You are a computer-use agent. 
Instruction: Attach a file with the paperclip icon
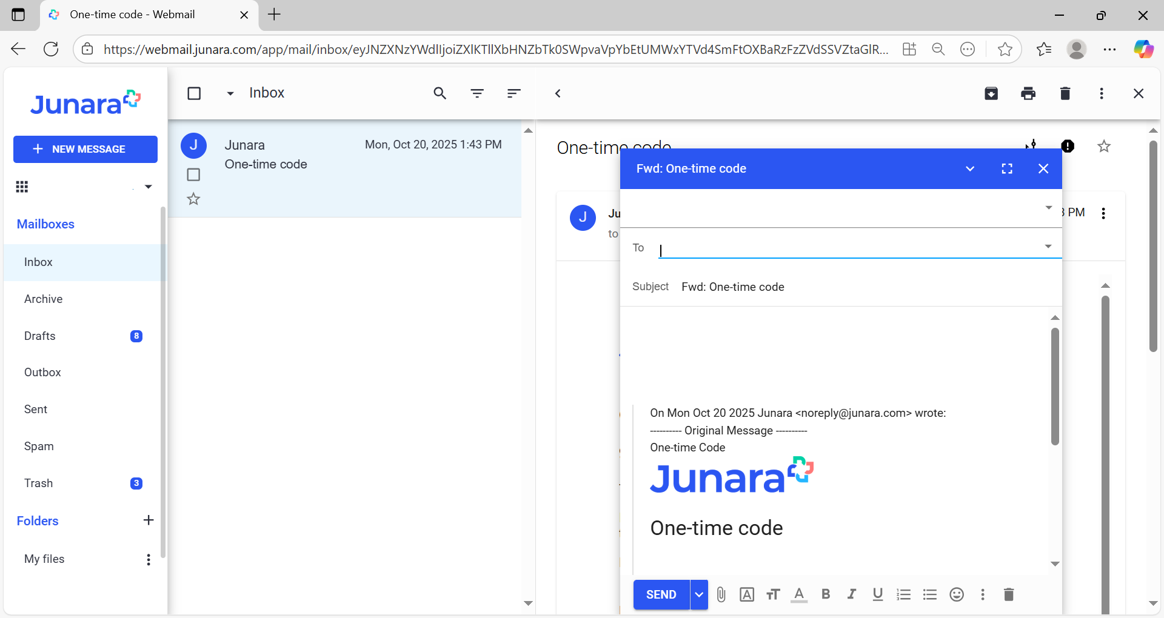click(x=721, y=594)
